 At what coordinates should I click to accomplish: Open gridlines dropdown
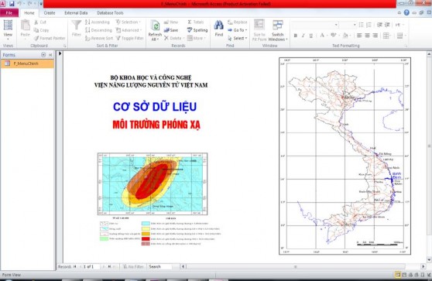[x=387, y=36]
